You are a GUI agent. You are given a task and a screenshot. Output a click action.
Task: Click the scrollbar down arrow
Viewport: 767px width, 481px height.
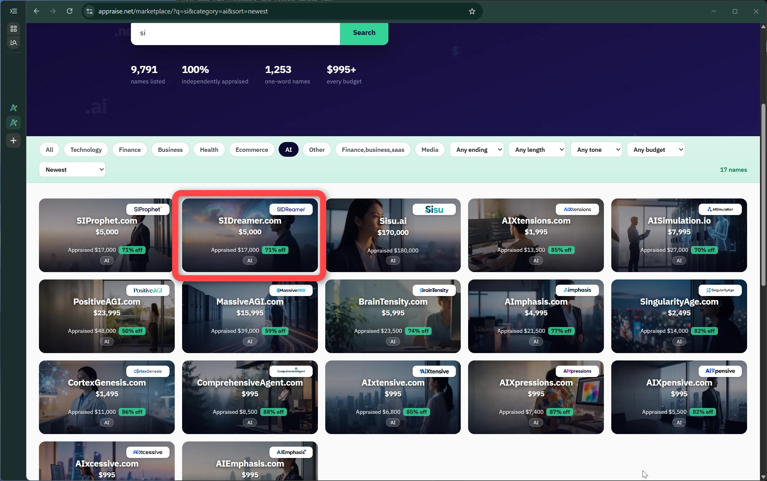[764, 477]
